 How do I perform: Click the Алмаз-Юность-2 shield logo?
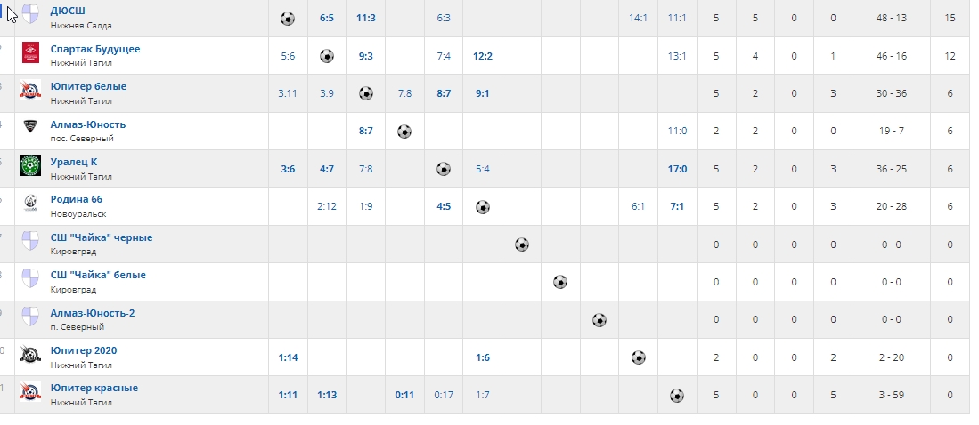pyautogui.click(x=30, y=317)
